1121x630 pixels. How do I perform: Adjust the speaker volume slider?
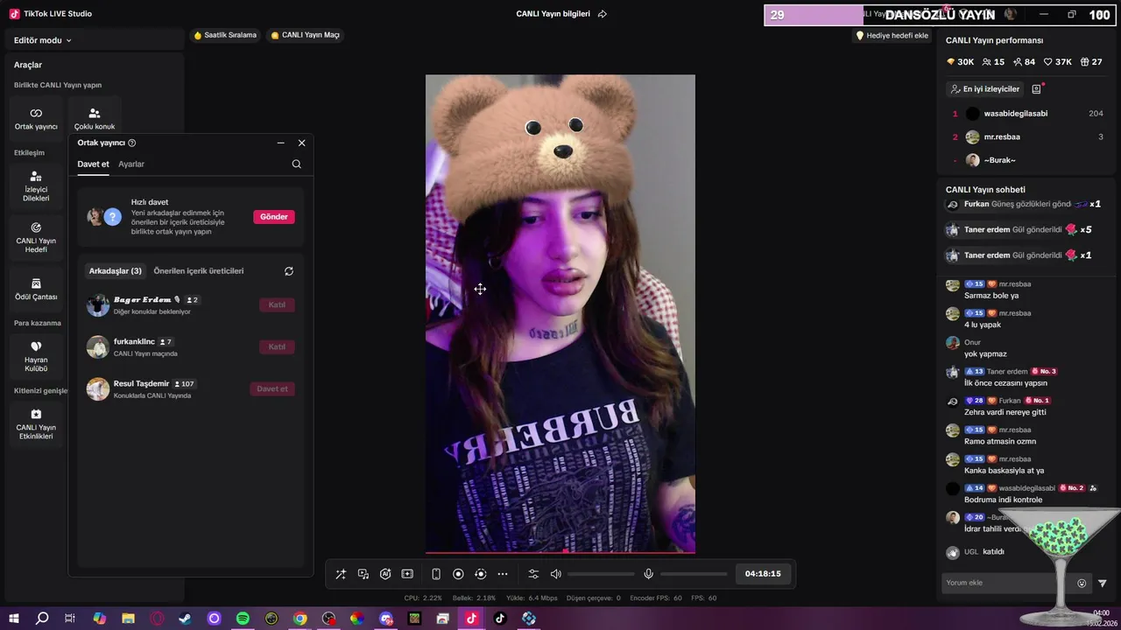[x=601, y=574]
